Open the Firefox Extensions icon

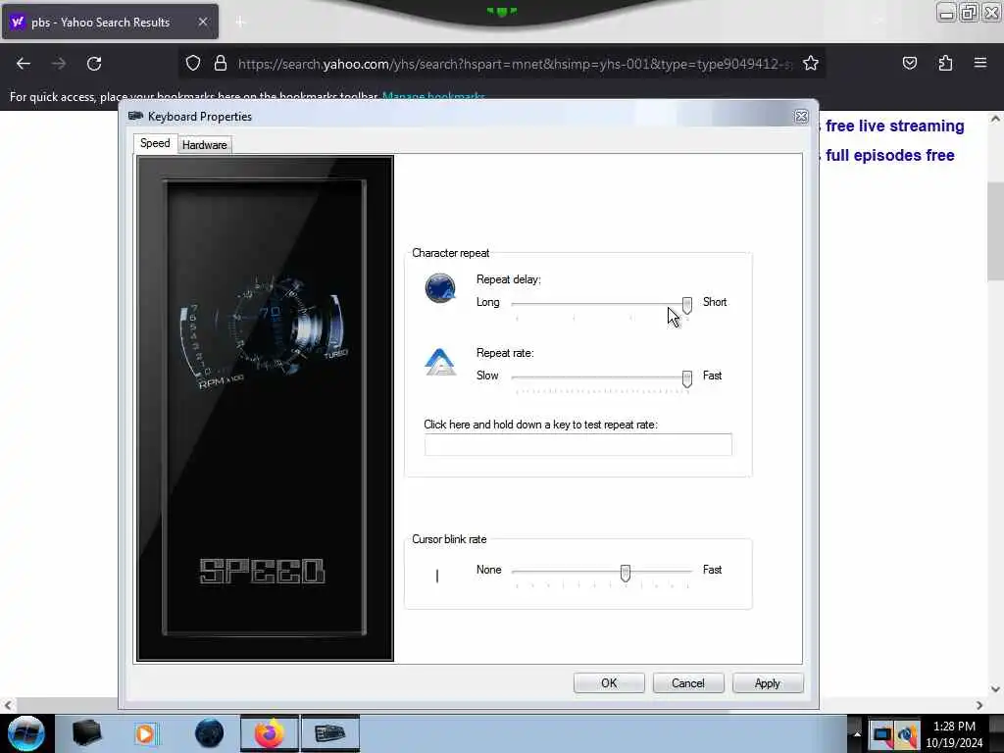click(945, 64)
